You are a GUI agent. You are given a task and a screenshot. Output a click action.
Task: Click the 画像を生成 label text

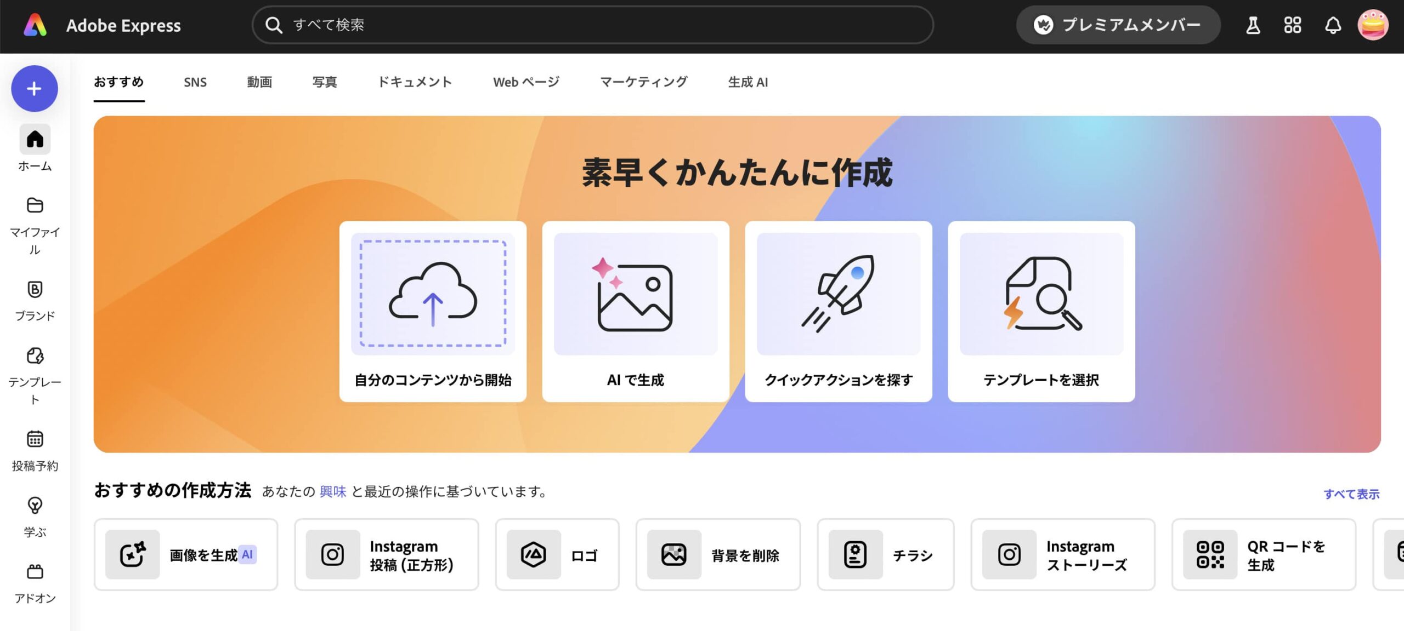pyautogui.click(x=203, y=555)
